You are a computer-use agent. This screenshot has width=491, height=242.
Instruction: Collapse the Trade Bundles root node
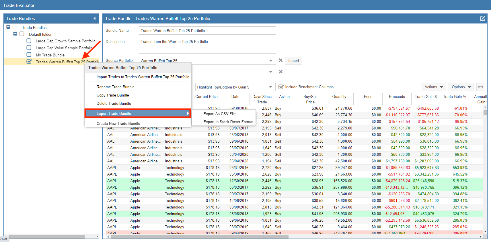click(8, 27)
